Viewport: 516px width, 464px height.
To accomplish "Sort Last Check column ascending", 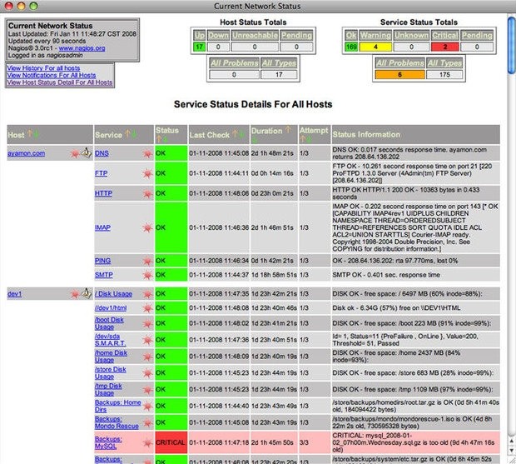I will click(232, 133).
